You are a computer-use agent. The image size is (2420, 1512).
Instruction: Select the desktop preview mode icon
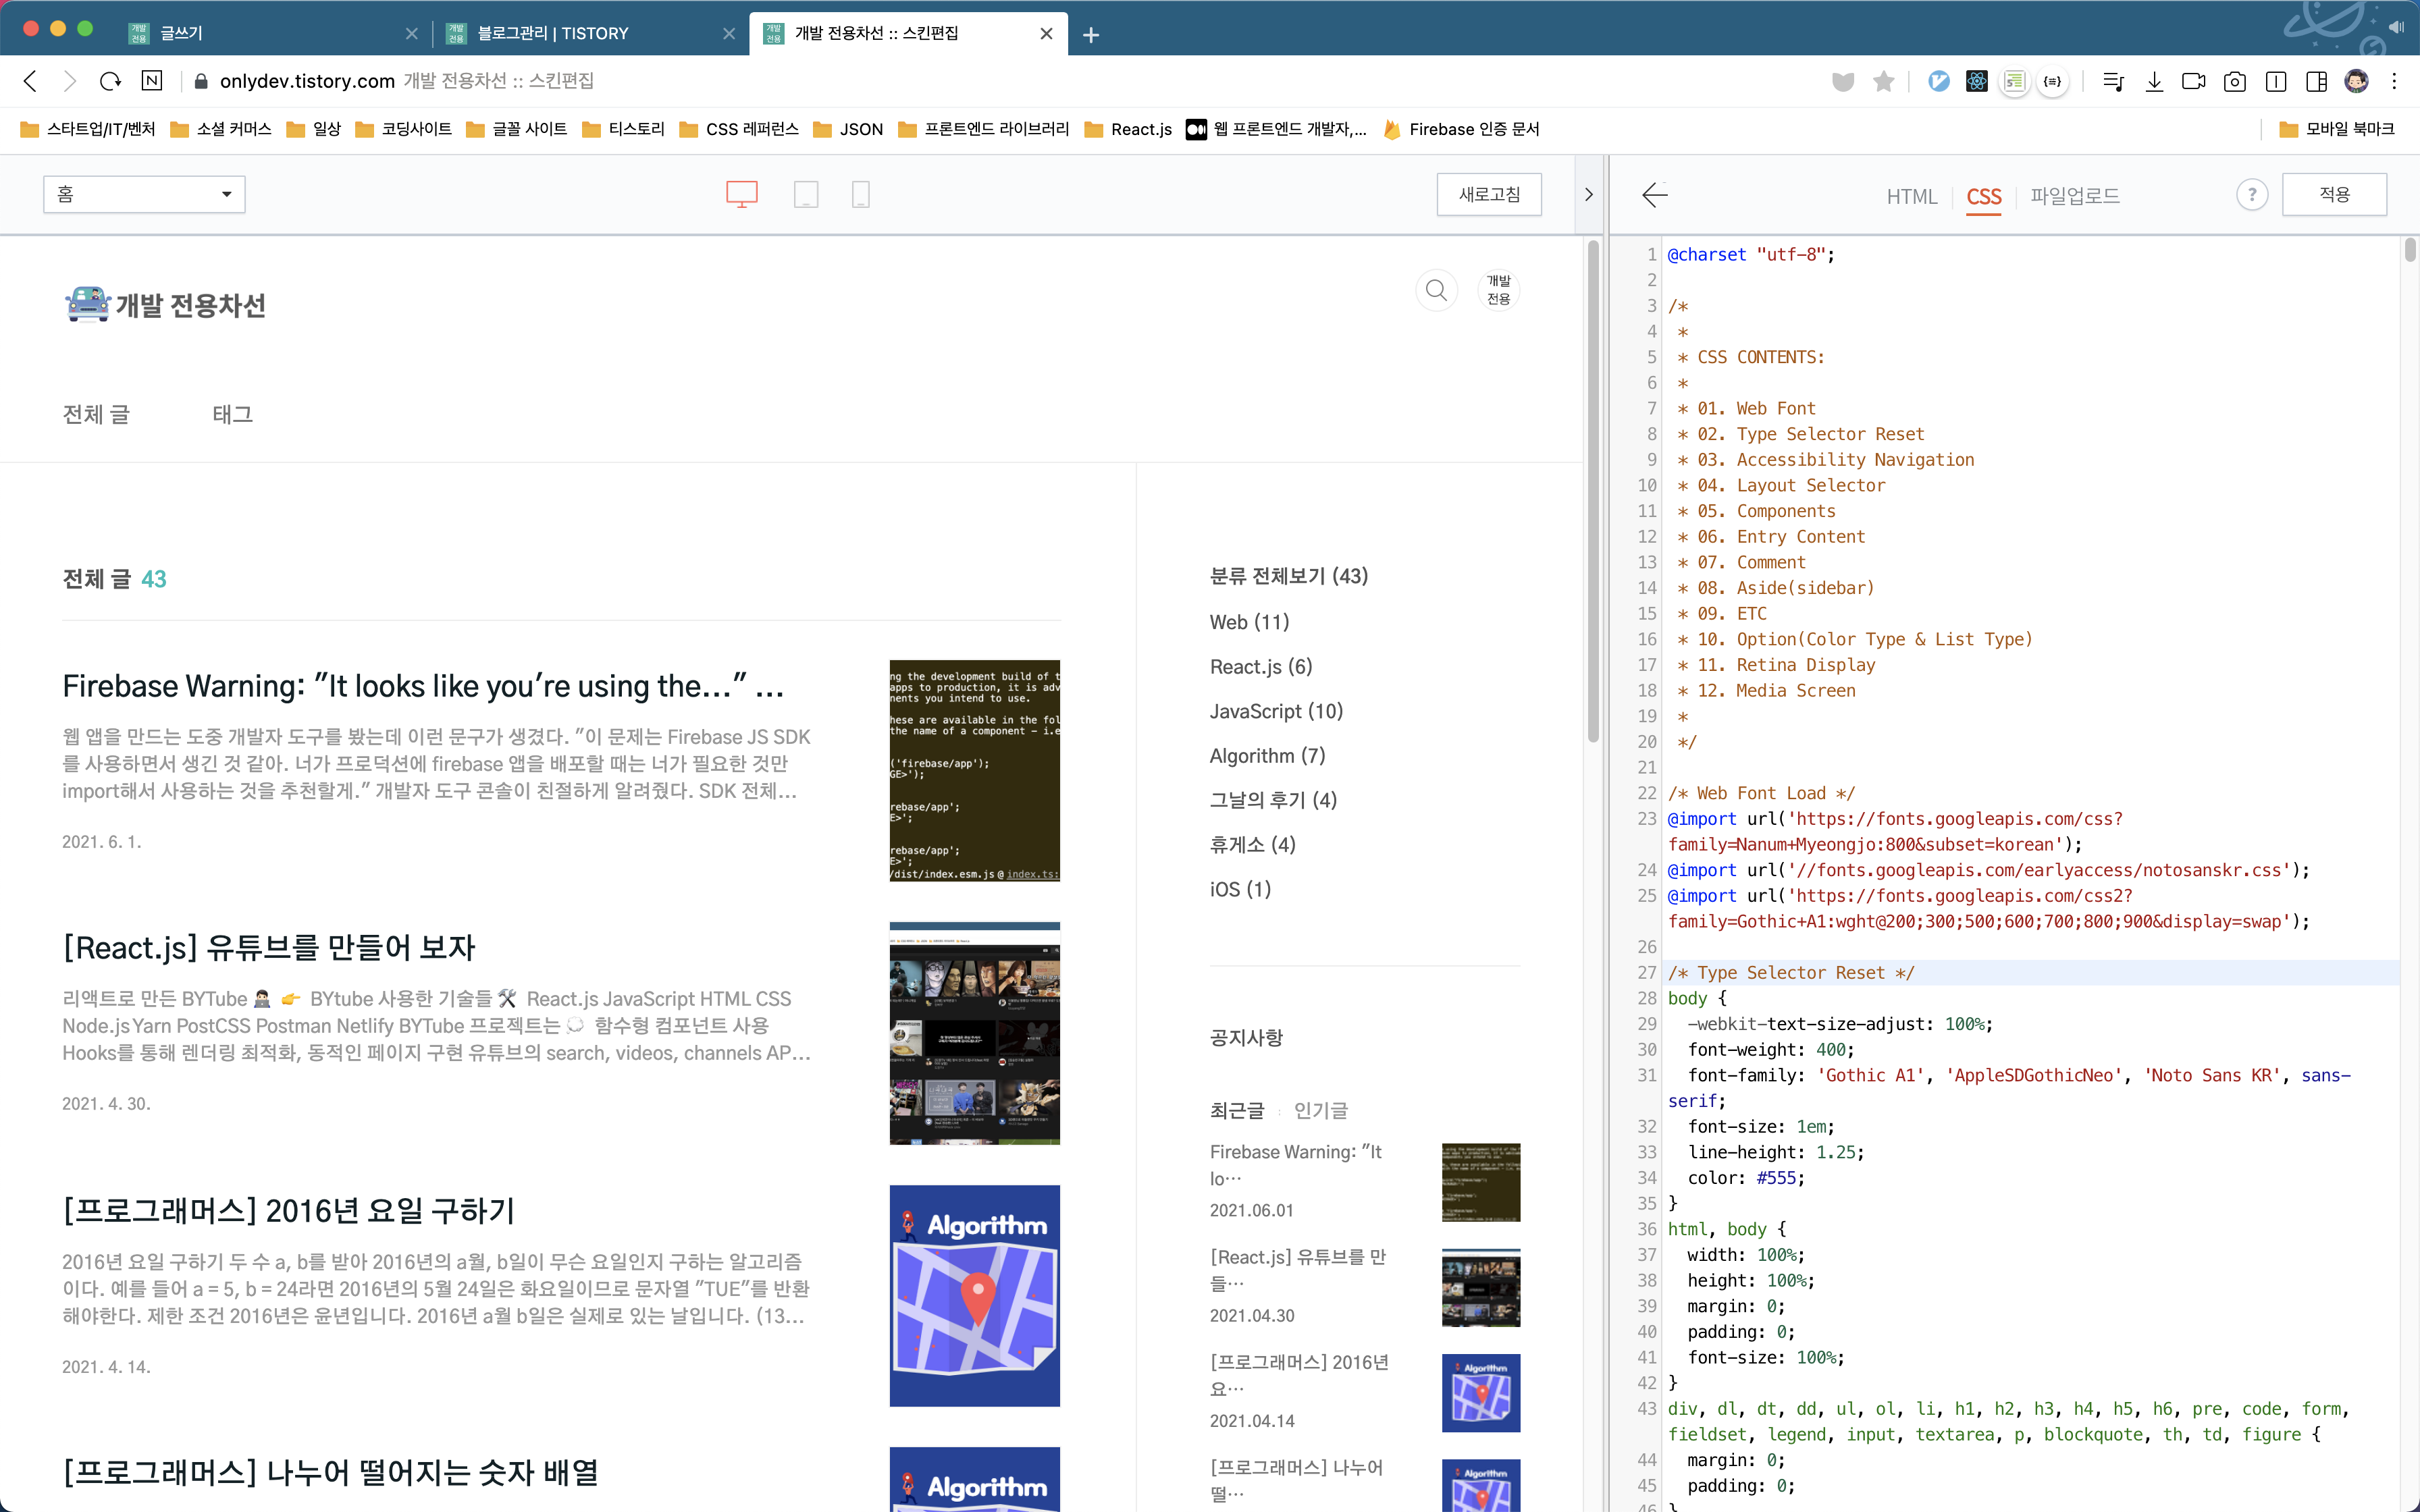(x=741, y=194)
